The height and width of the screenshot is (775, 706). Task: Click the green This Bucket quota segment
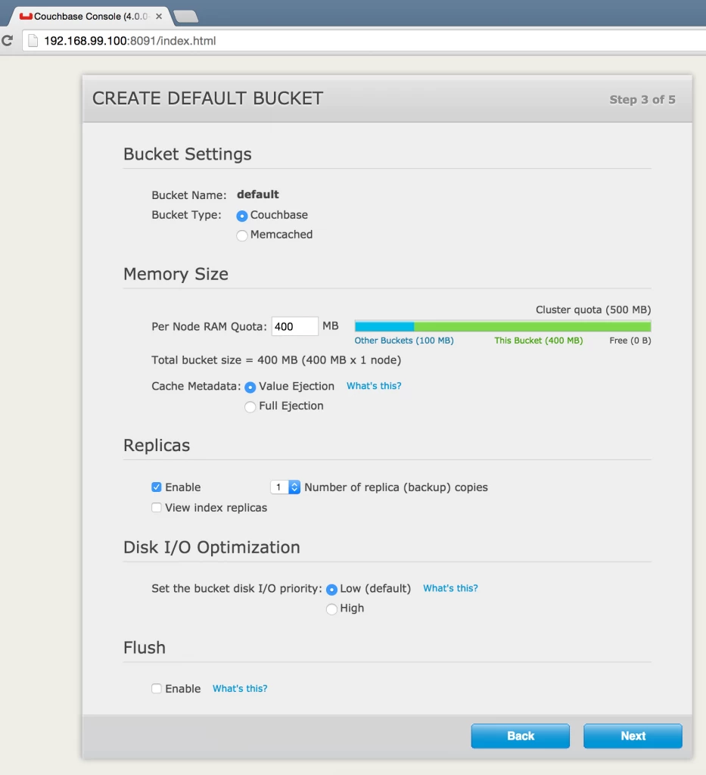533,326
